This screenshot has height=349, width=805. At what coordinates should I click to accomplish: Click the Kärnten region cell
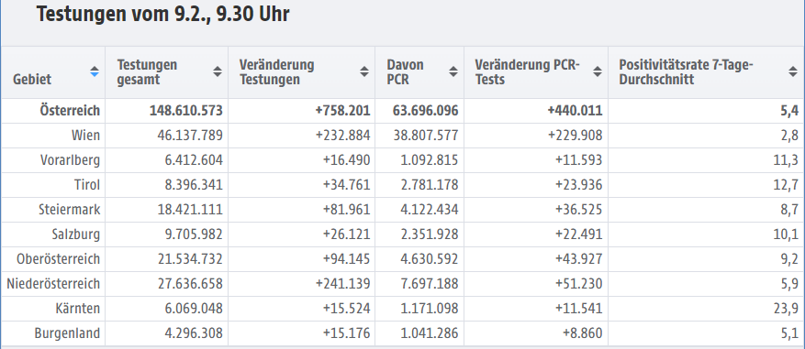[x=78, y=309]
